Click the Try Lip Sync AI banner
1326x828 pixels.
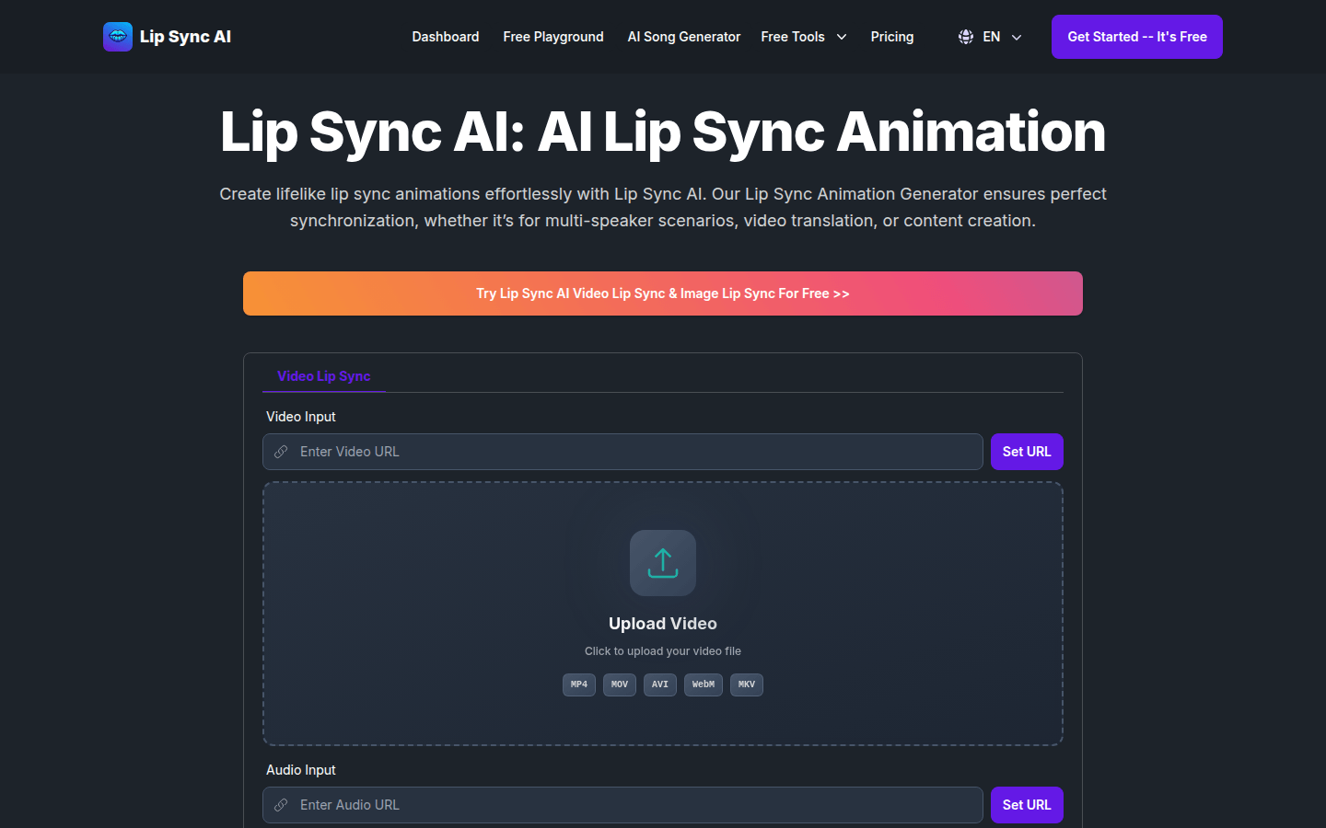(x=663, y=293)
